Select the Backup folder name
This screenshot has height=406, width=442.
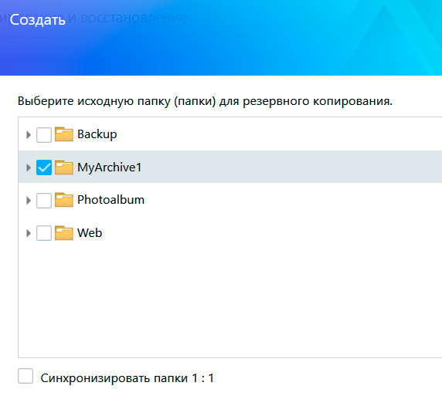[97, 134]
